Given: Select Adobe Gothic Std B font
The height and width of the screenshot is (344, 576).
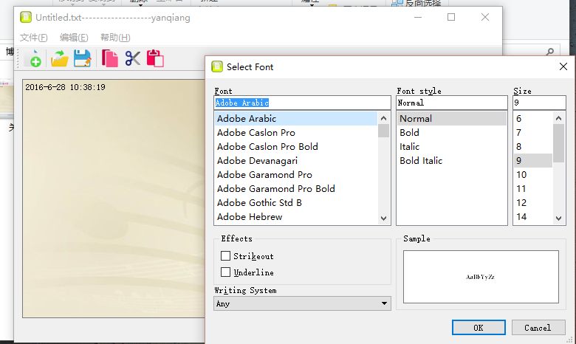Looking at the screenshot, I should click(295, 203).
